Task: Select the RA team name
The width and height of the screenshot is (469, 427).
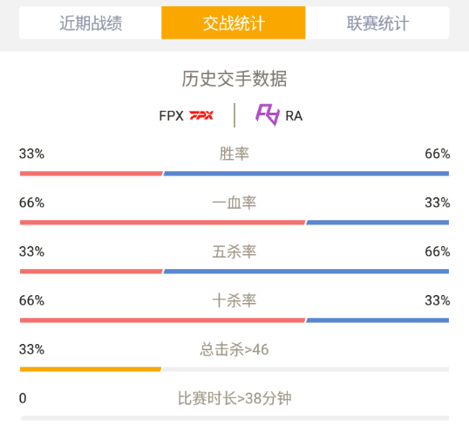Action: coord(294,116)
